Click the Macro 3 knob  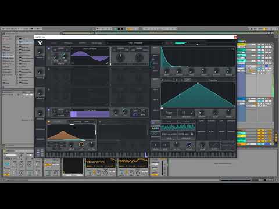(x=40, y=92)
